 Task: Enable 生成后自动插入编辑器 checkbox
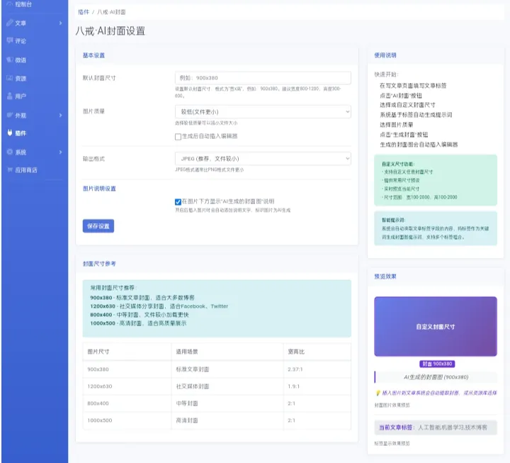[178, 136]
